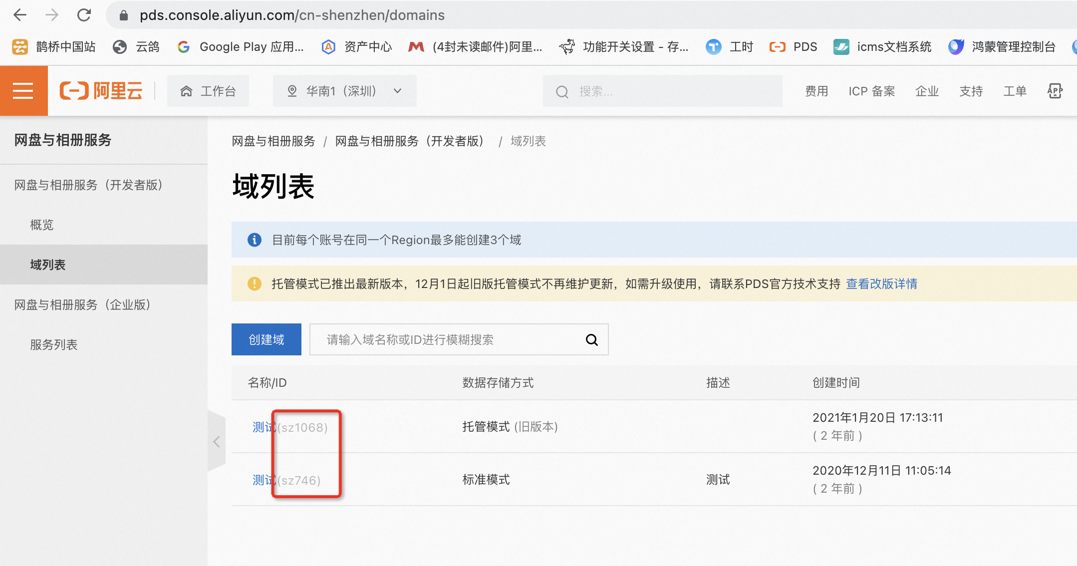Open the Google Play 应用 bookmark
The height and width of the screenshot is (566, 1077).
tap(240, 47)
